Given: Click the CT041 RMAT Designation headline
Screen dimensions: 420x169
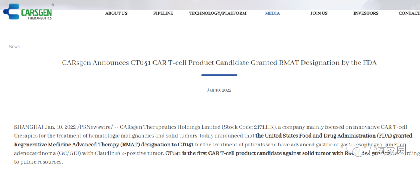Looking at the screenshot, I should (x=219, y=63).
